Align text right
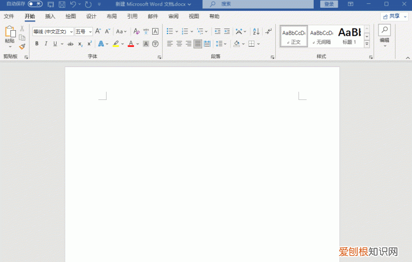412x262 pixels. pyautogui.click(x=188, y=43)
